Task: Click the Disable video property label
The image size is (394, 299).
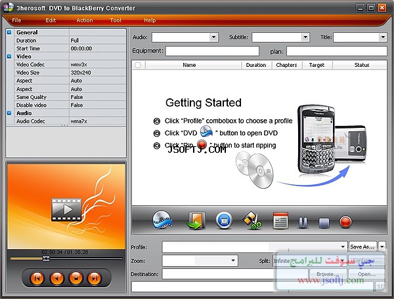Action: pos(32,105)
